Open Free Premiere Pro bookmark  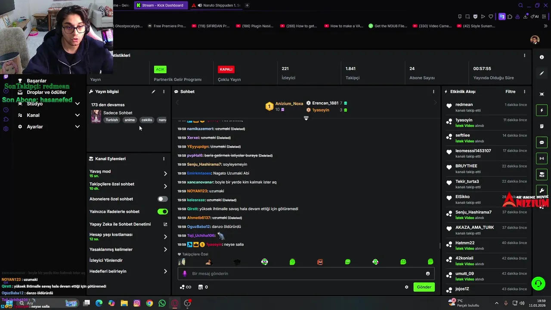(x=167, y=26)
